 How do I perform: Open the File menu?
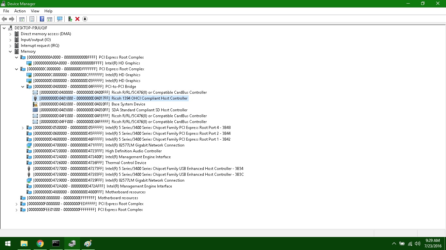[x=6, y=11]
